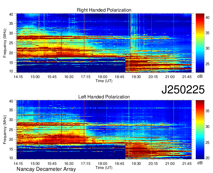
Task: Click the 15:00 tick of Right Handed plot
Action: point(35,77)
